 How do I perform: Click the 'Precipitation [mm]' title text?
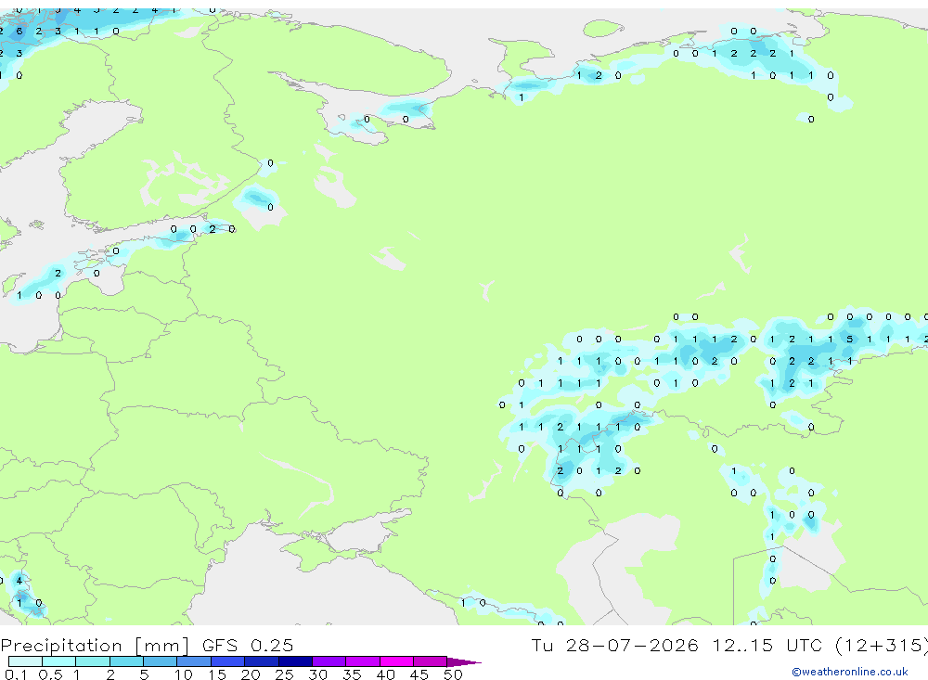tap(95, 645)
